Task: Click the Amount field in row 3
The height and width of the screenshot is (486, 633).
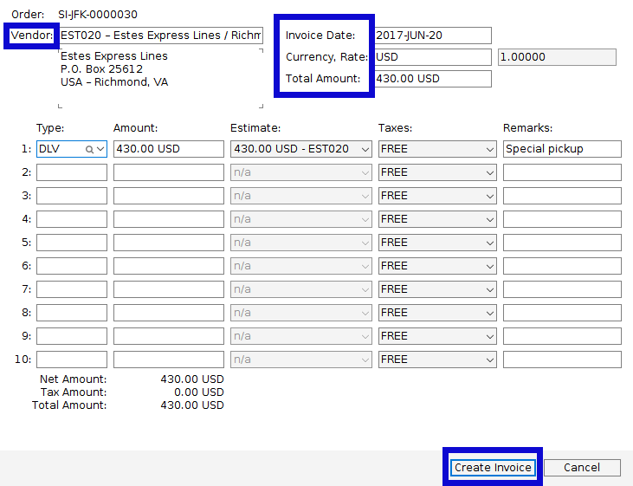Action: 169,196
